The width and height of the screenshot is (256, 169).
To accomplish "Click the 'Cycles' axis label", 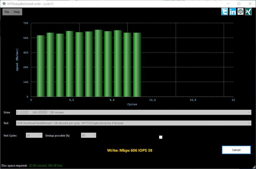I will pos(132,104).
